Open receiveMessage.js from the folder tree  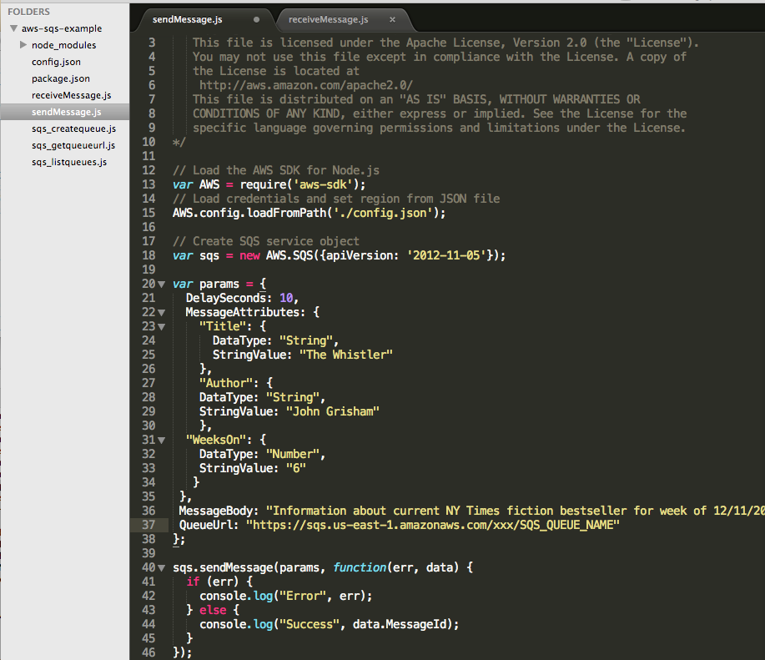click(71, 95)
